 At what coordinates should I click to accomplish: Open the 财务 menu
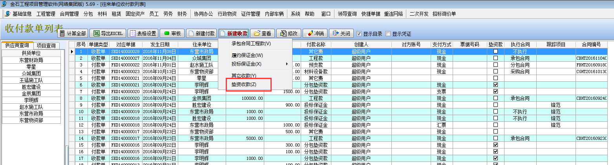(182, 14)
